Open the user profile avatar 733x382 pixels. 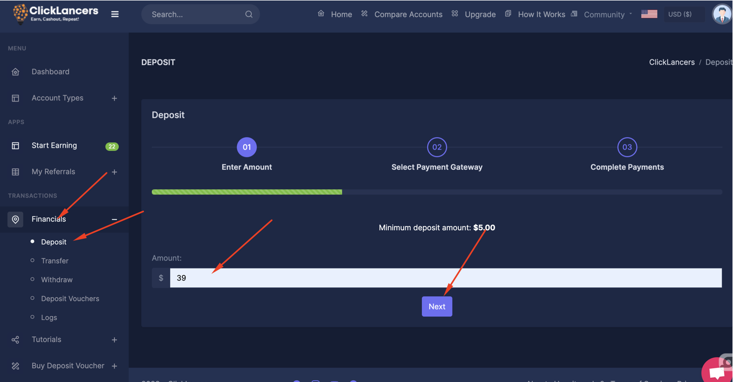pyautogui.click(x=721, y=14)
